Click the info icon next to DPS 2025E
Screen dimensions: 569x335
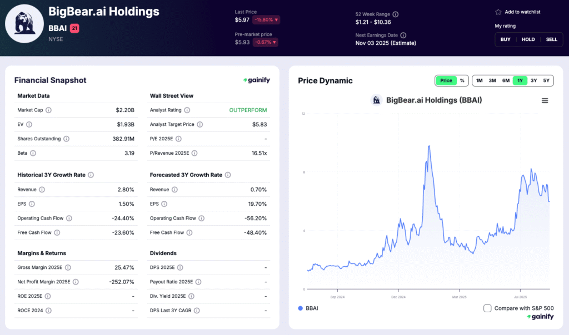coord(180,268)
